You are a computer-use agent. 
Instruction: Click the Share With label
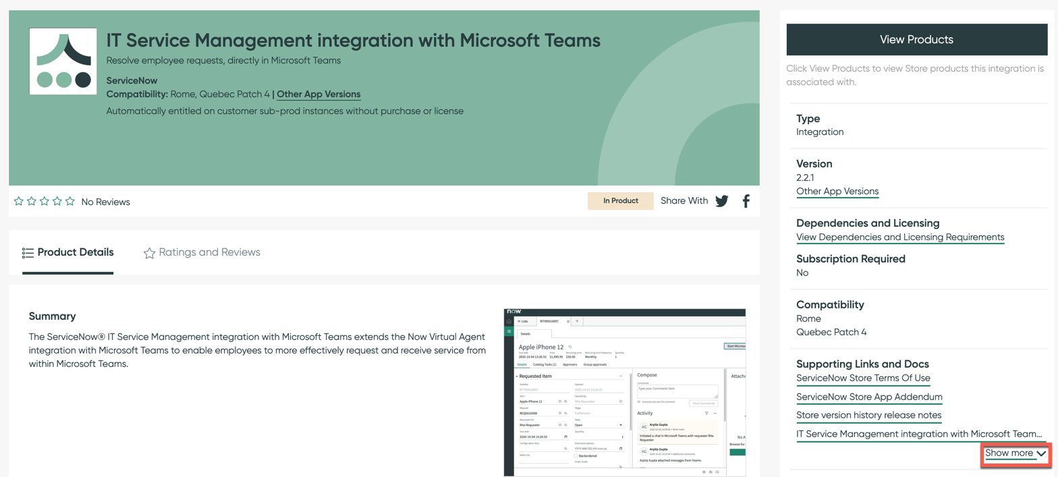[684, 201]
